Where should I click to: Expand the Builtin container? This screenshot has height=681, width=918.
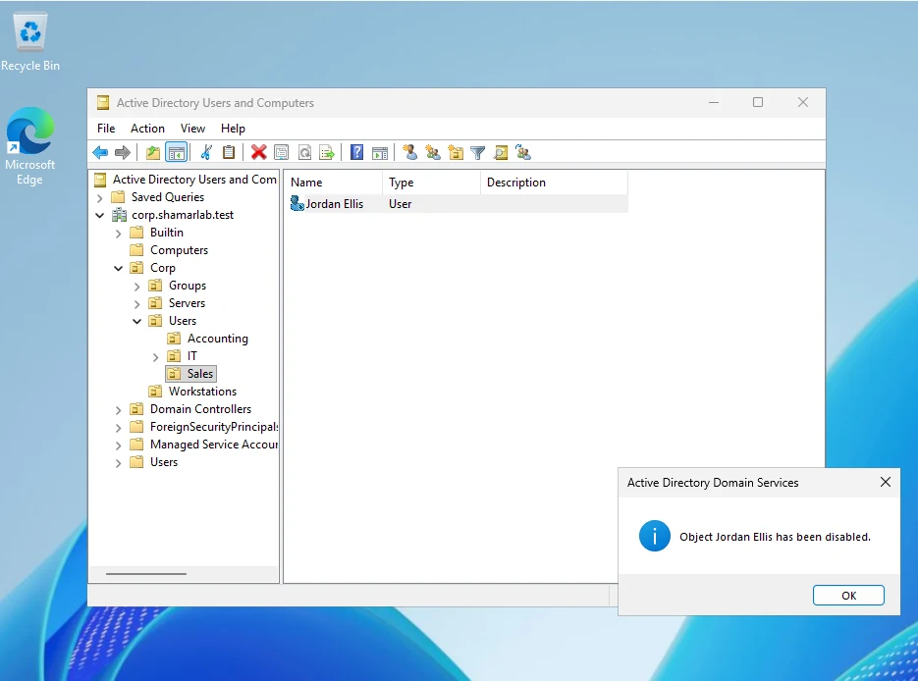118,234
